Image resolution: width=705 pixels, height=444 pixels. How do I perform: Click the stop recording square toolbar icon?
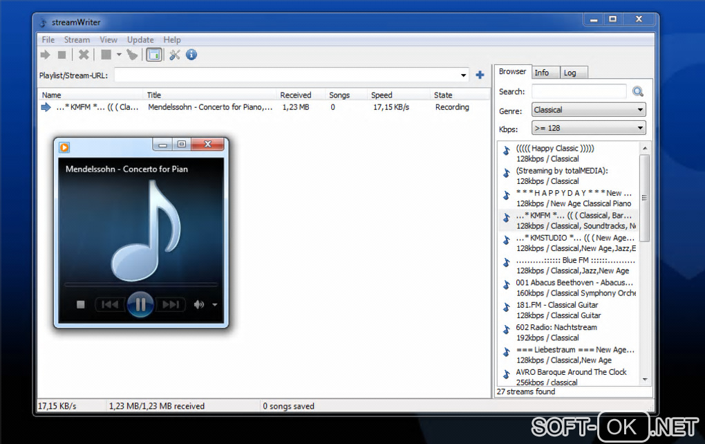tap(62, 55)
